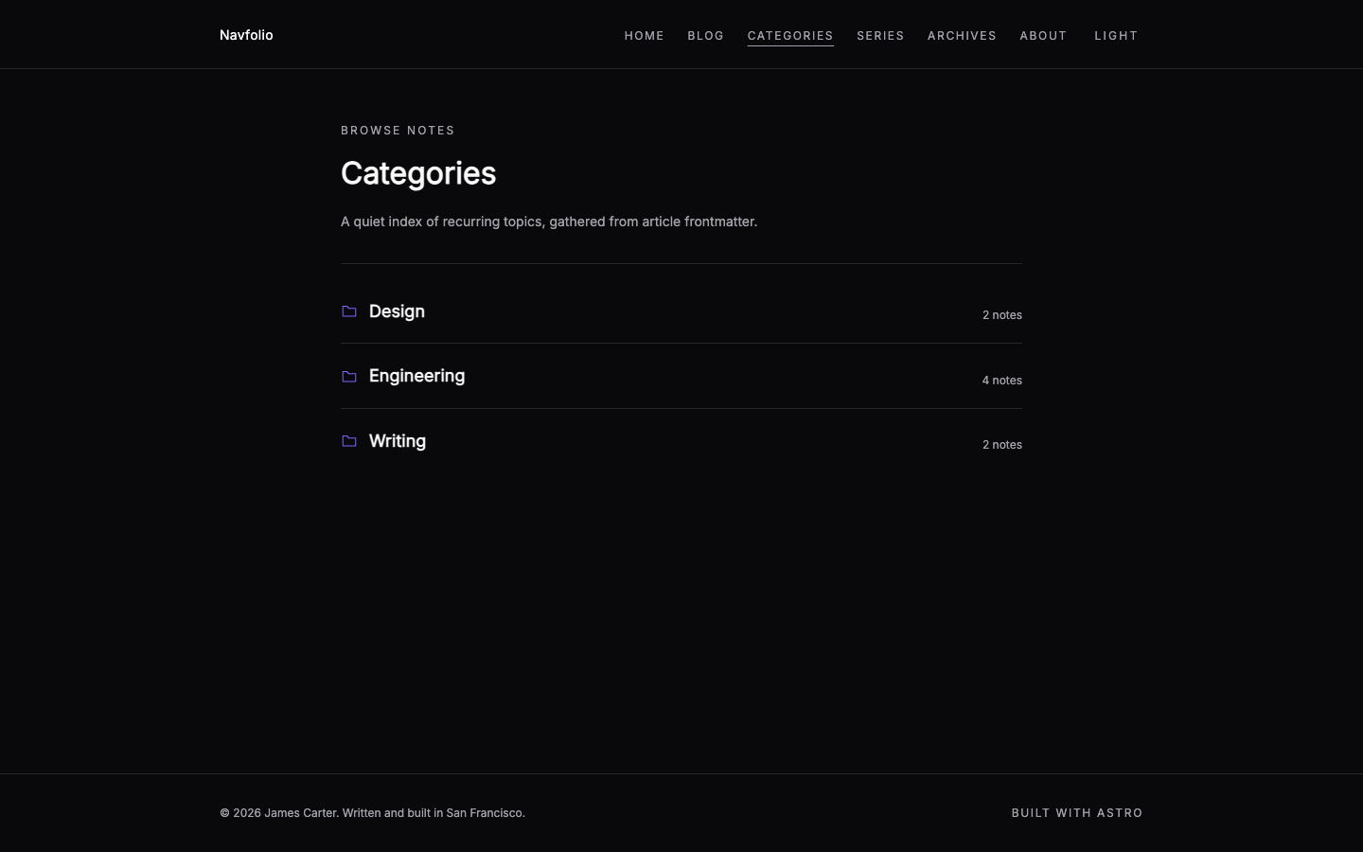1363x852 pixels.
Task: Click the folder icon beside Writing
Action: click(349, 441)
